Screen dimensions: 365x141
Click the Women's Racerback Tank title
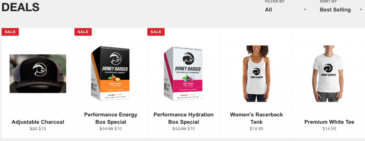click(257, 118)
